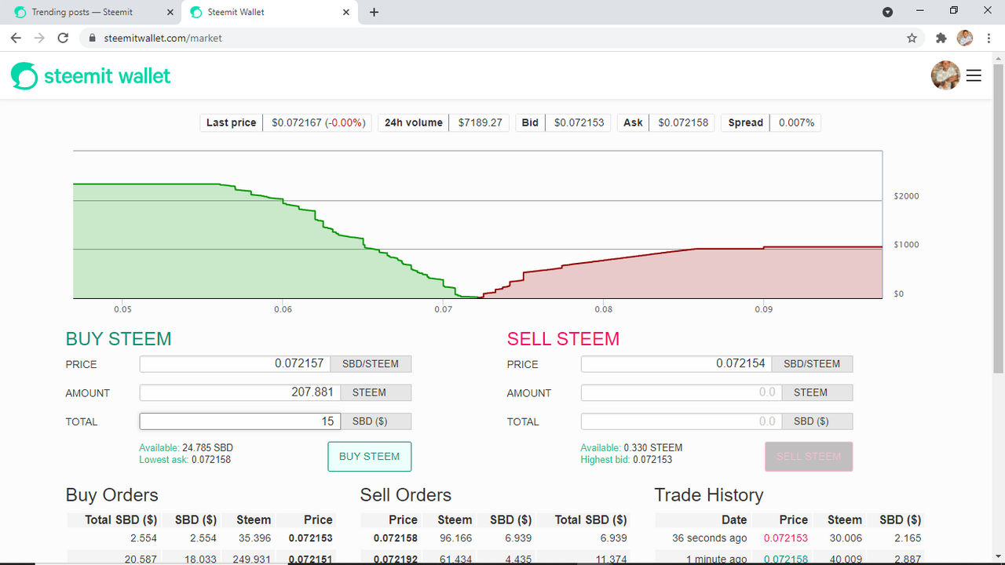Click the SELL STEEM section heading

(563, 339)
